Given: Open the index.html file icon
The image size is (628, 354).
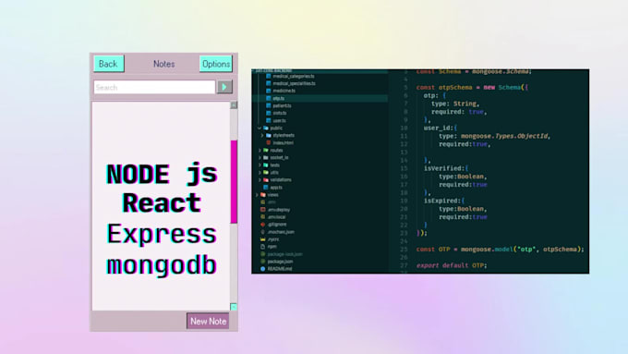Looking at the screenshot, I should tap(269, 142).
